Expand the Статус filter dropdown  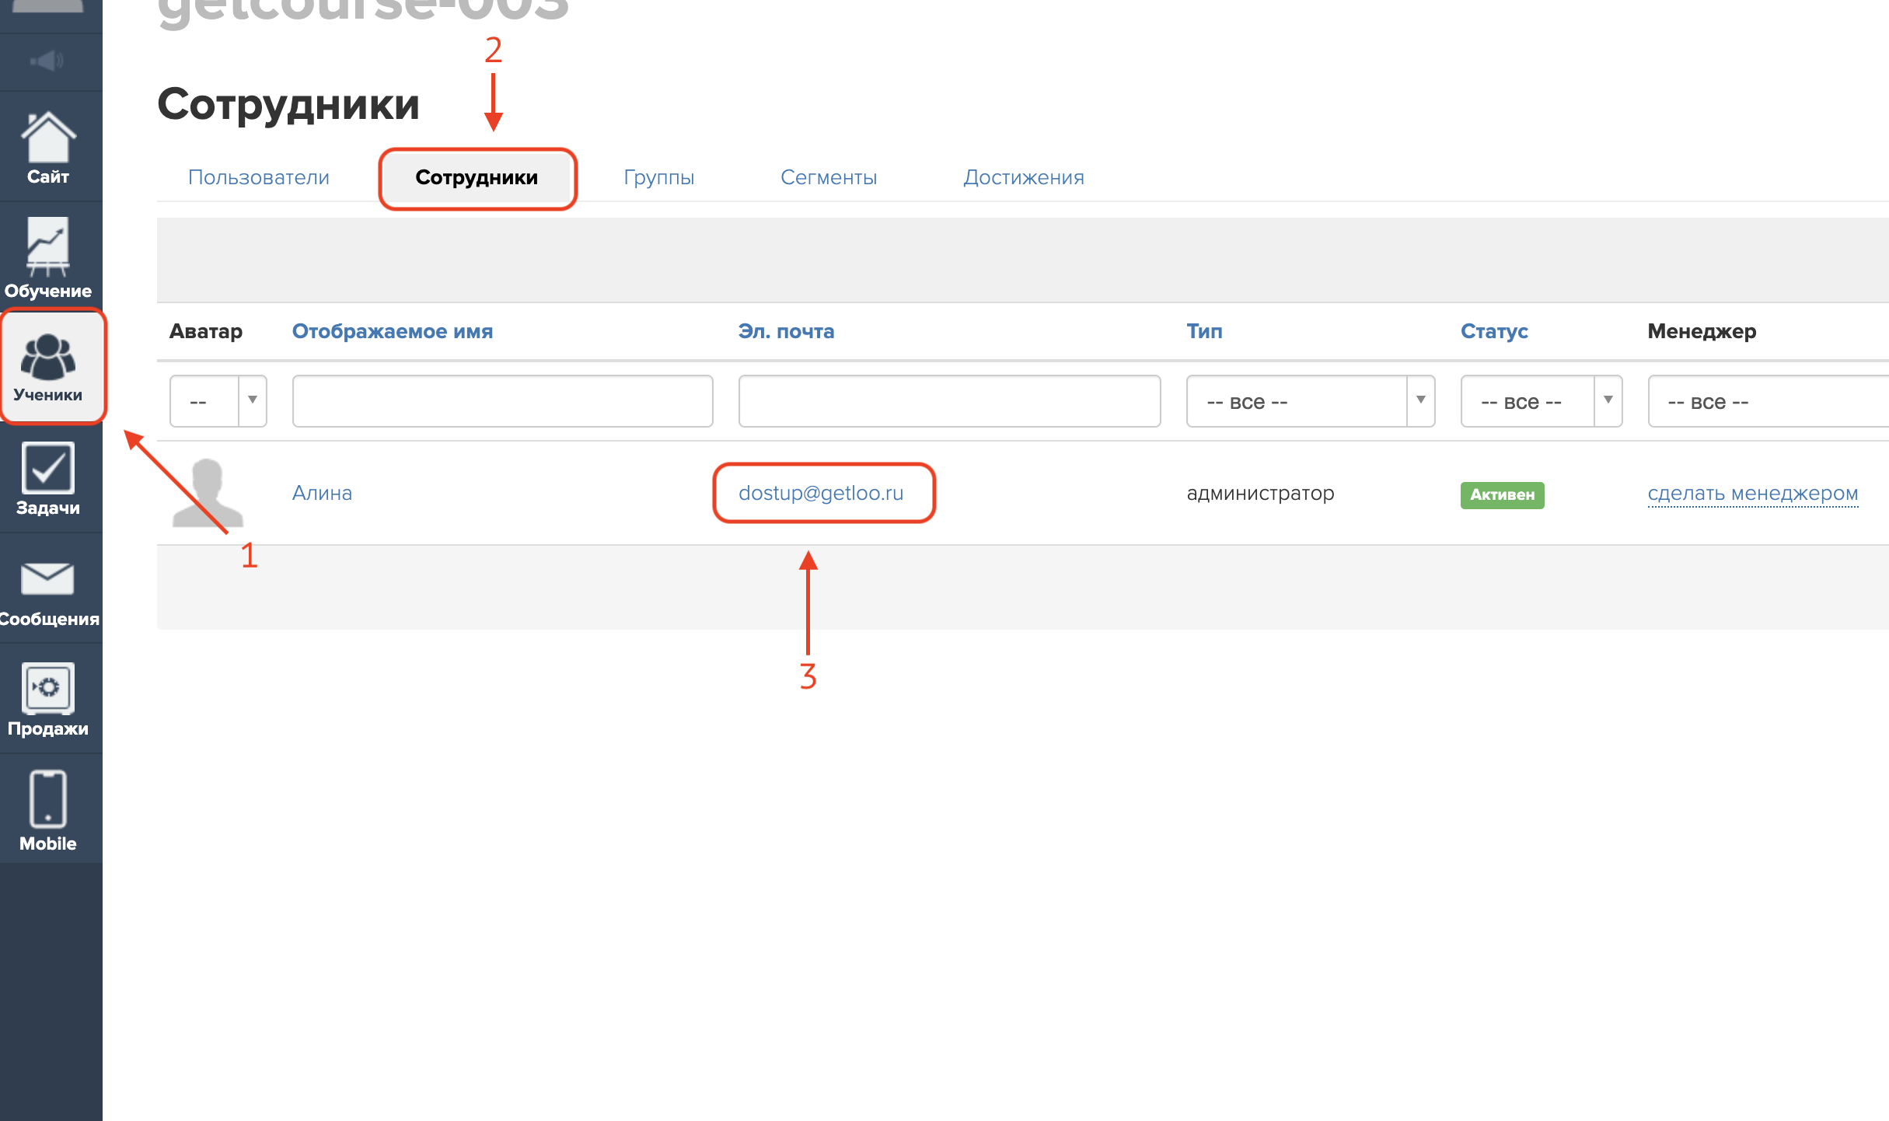[x=1541, y=401]
